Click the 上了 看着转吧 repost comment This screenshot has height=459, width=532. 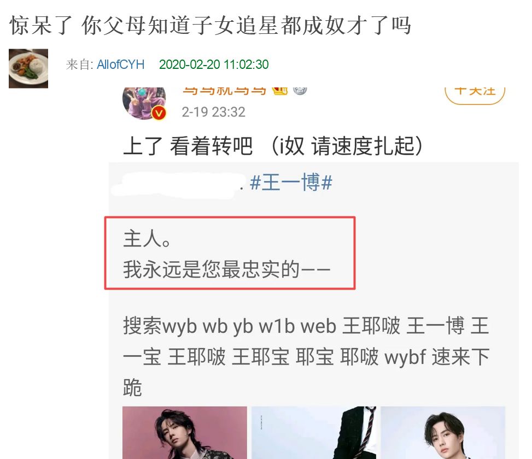pos(273,146)
